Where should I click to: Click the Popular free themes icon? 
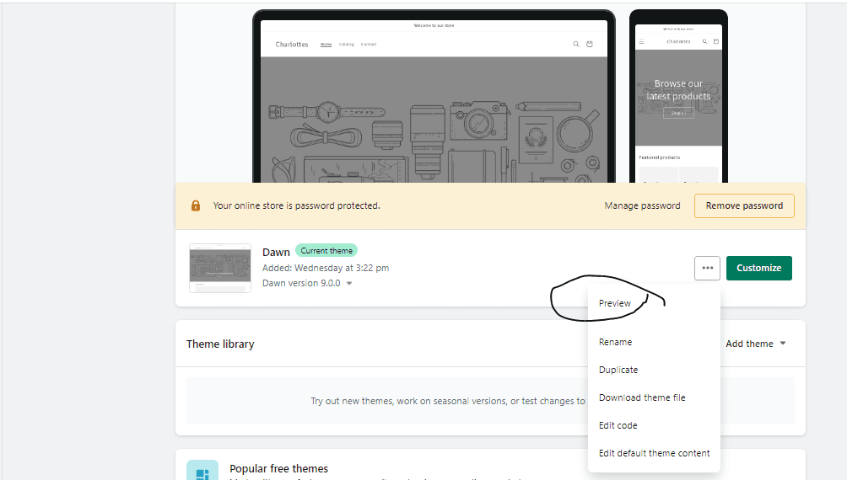click(x=202, y=470)
